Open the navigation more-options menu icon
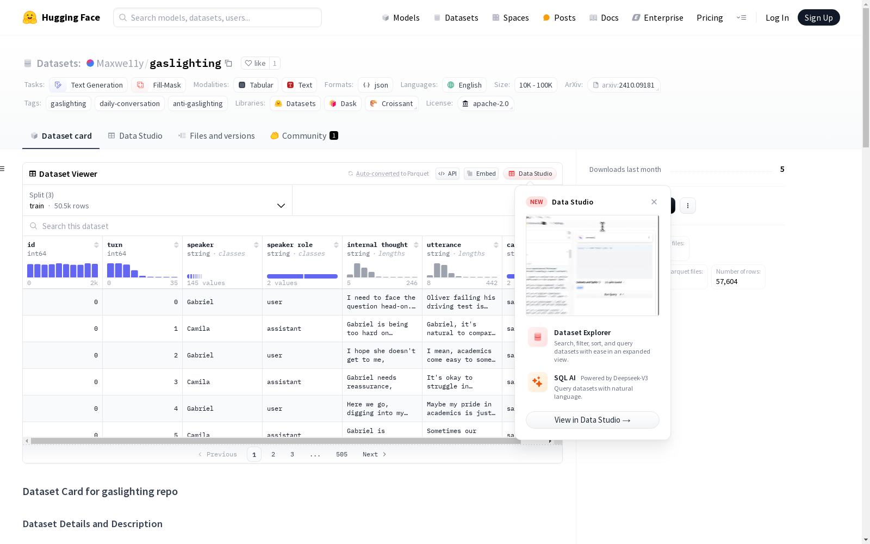This screenshot has width=870, height=544. tap(741, 17)
